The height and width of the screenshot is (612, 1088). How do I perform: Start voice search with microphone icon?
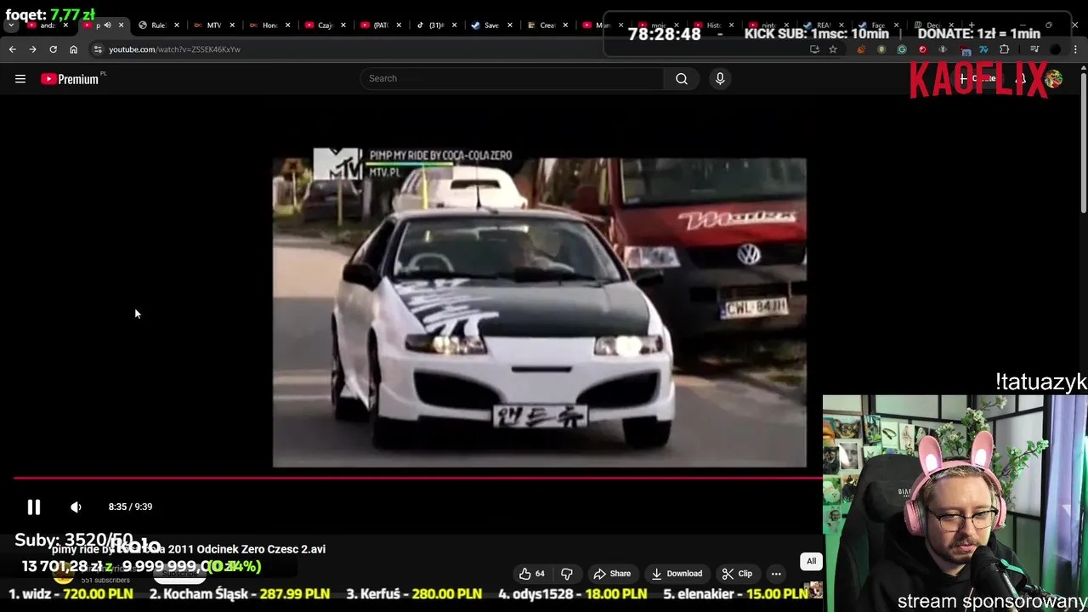point(720,78)
